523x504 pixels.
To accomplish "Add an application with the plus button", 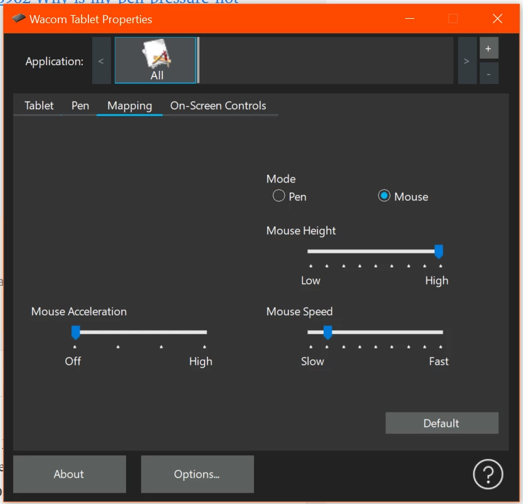I will tap(489, 48).
